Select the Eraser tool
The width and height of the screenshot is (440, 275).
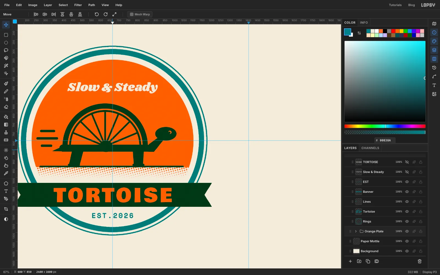(6, 107)
